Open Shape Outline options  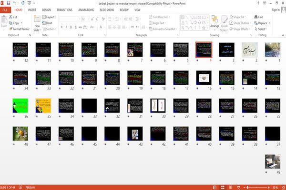click(x=240, y=23)
